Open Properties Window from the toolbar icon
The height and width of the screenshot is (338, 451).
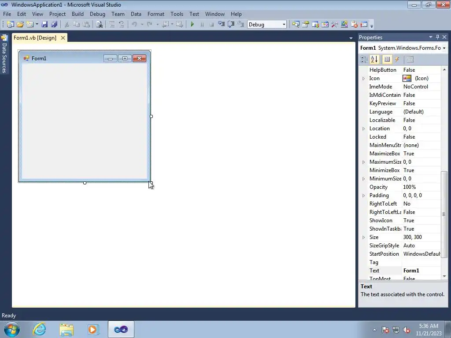click(306, 25)
